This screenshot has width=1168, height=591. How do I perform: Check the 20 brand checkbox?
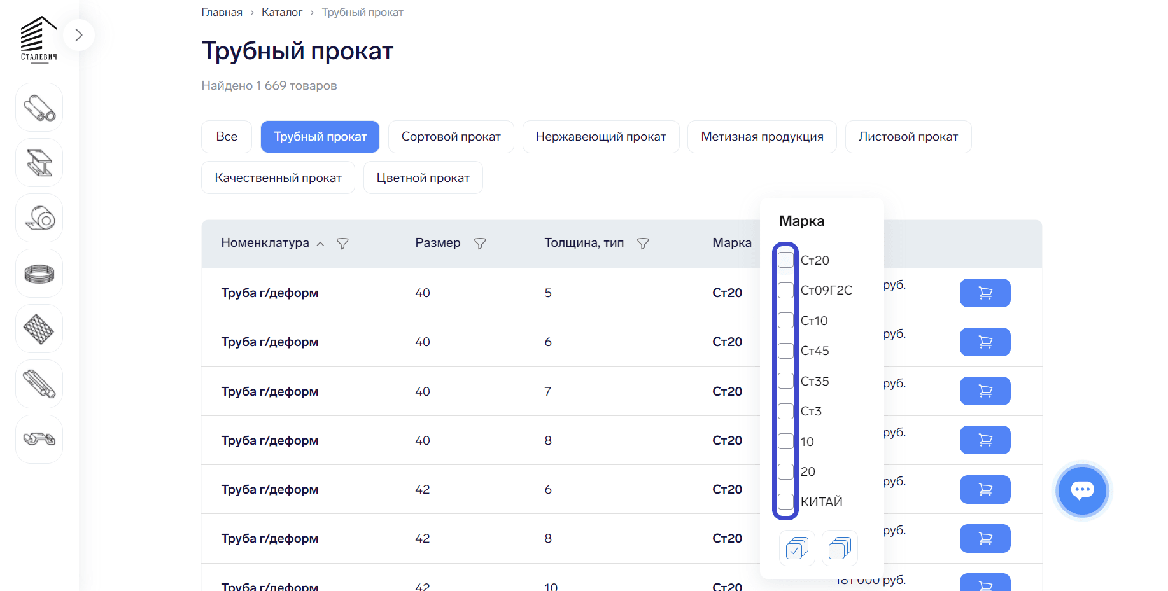[786, 471]
